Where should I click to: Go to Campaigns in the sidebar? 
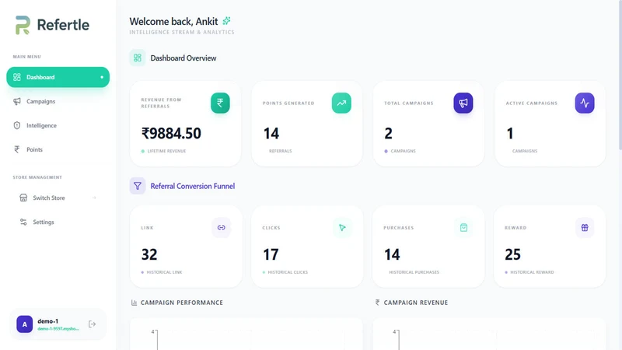click(58, 101)
